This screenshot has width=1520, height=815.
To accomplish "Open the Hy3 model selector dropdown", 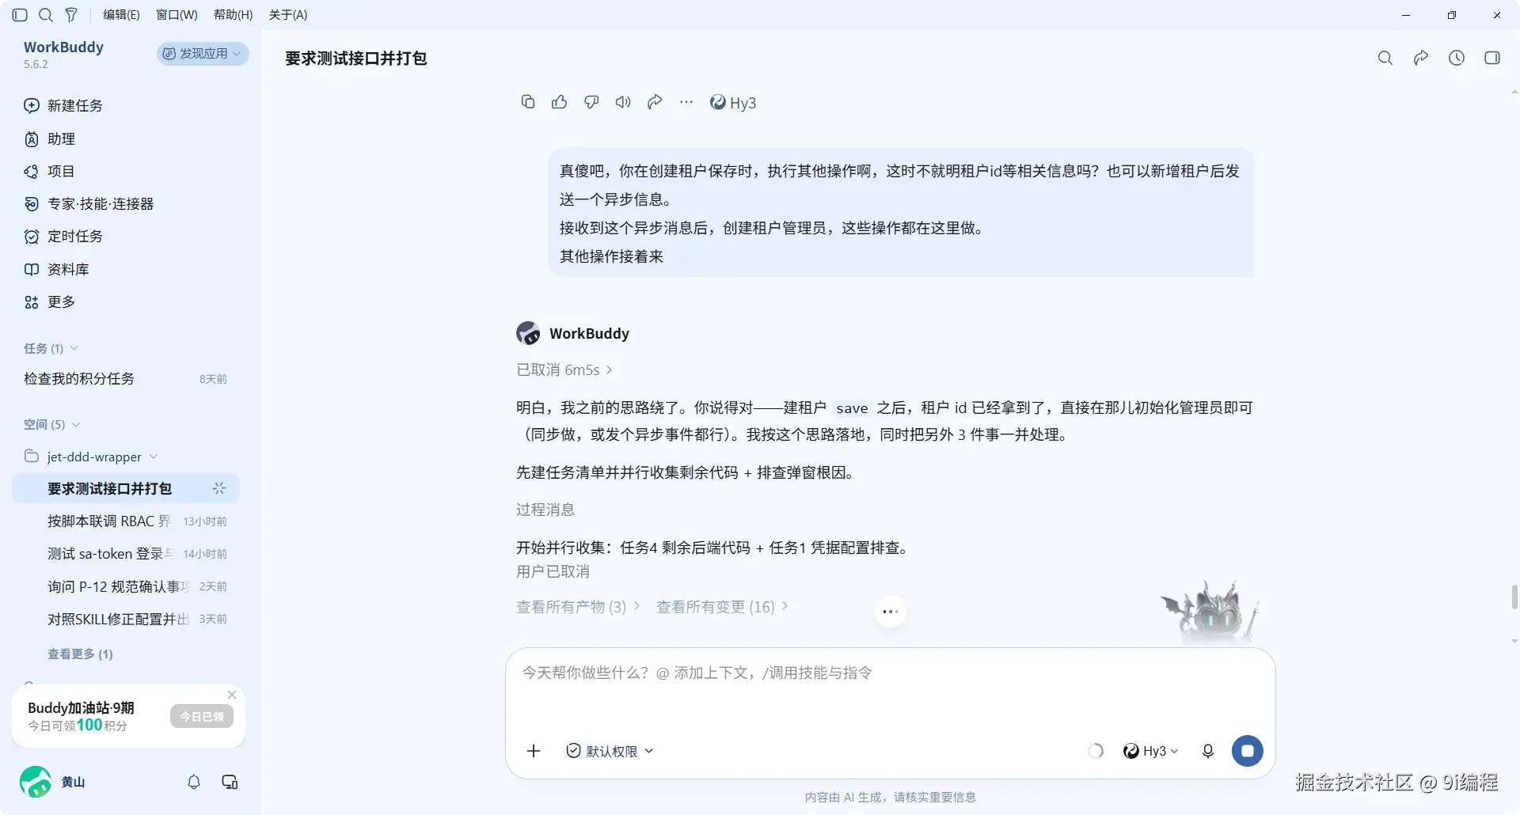I will 1151,751.
